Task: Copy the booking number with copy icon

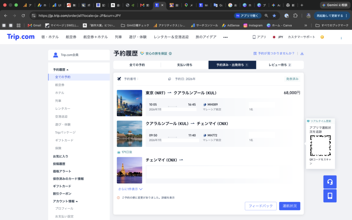Action: pos(169,79)
